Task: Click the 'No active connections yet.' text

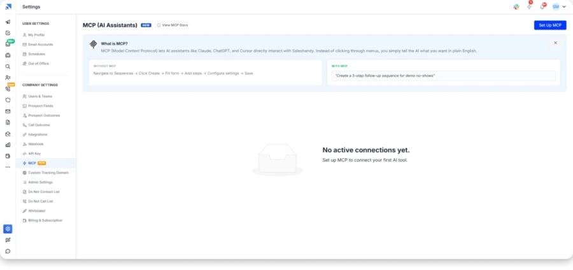Action: coord(366,150)
